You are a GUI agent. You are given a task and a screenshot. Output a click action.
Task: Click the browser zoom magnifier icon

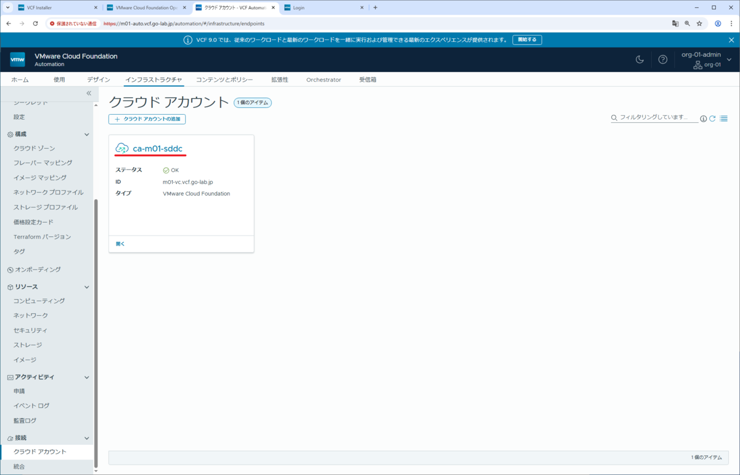(x=687, y=23)
